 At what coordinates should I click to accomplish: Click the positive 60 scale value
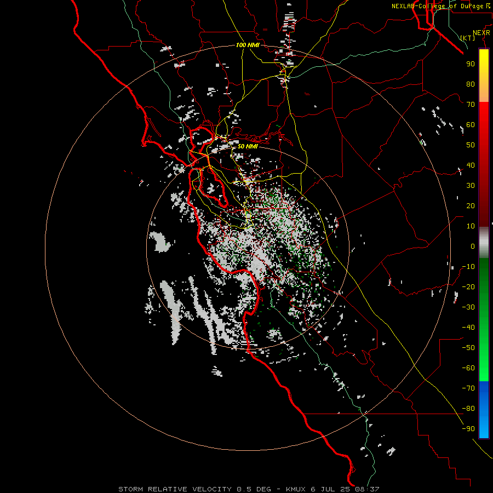[x=471, y=125]
